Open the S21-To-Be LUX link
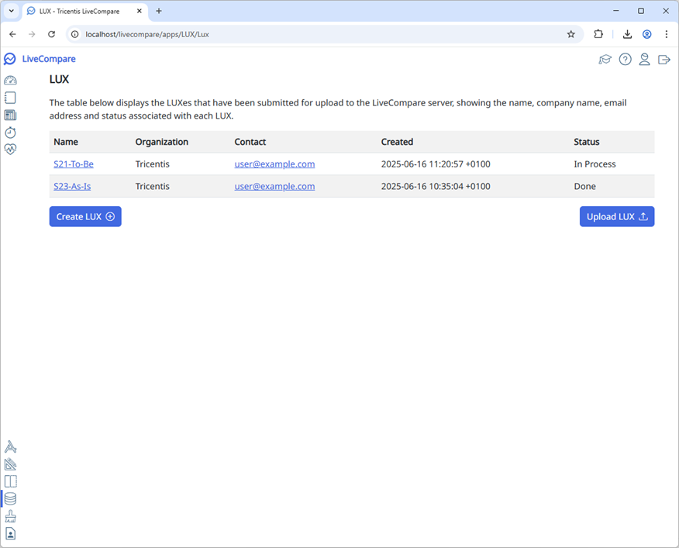The image size is (679, 548). 74,164
